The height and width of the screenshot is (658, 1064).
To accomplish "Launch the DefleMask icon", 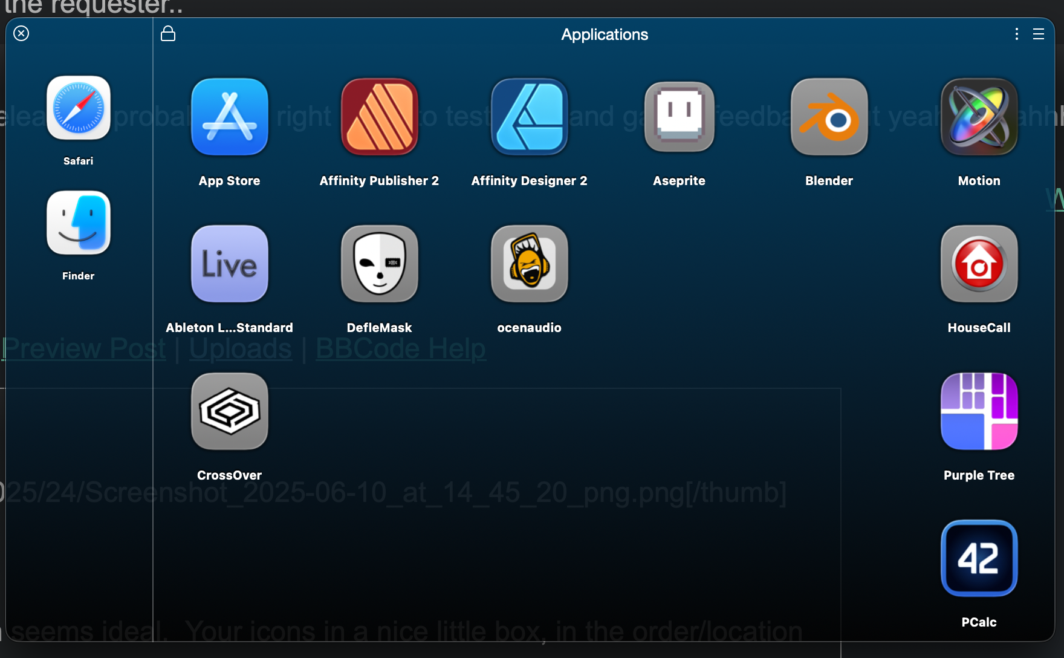I will click(380, 264).
